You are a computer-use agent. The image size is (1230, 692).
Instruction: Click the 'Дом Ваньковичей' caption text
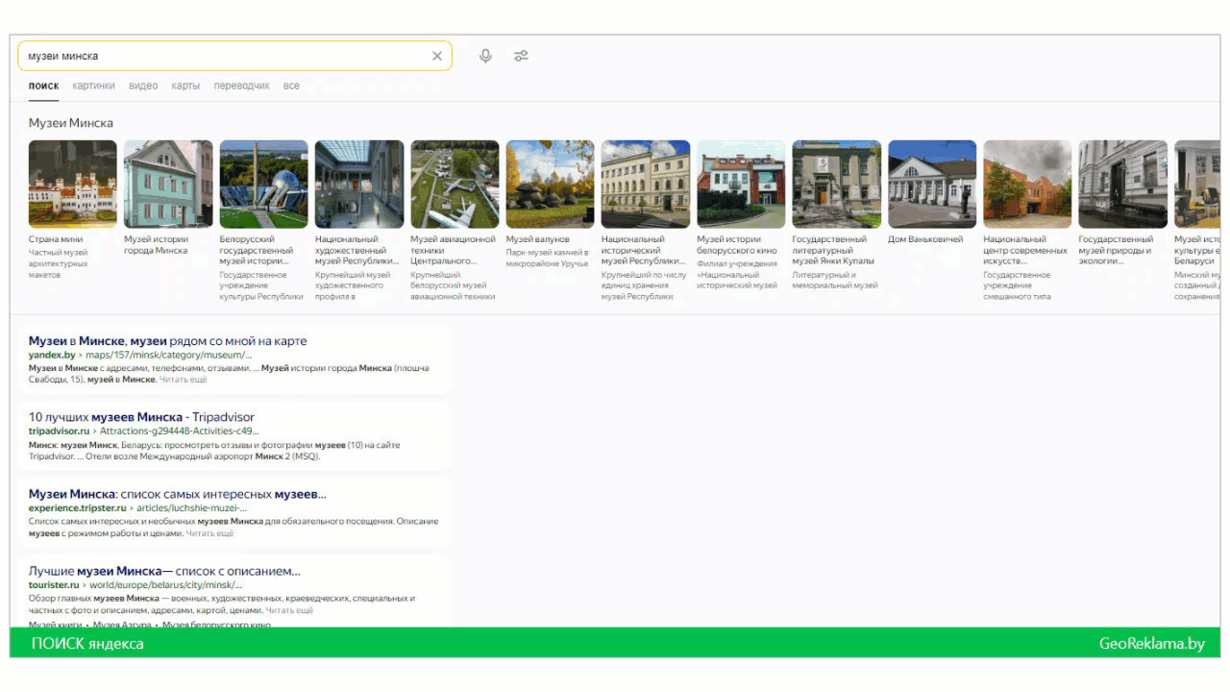pos(925,239)
